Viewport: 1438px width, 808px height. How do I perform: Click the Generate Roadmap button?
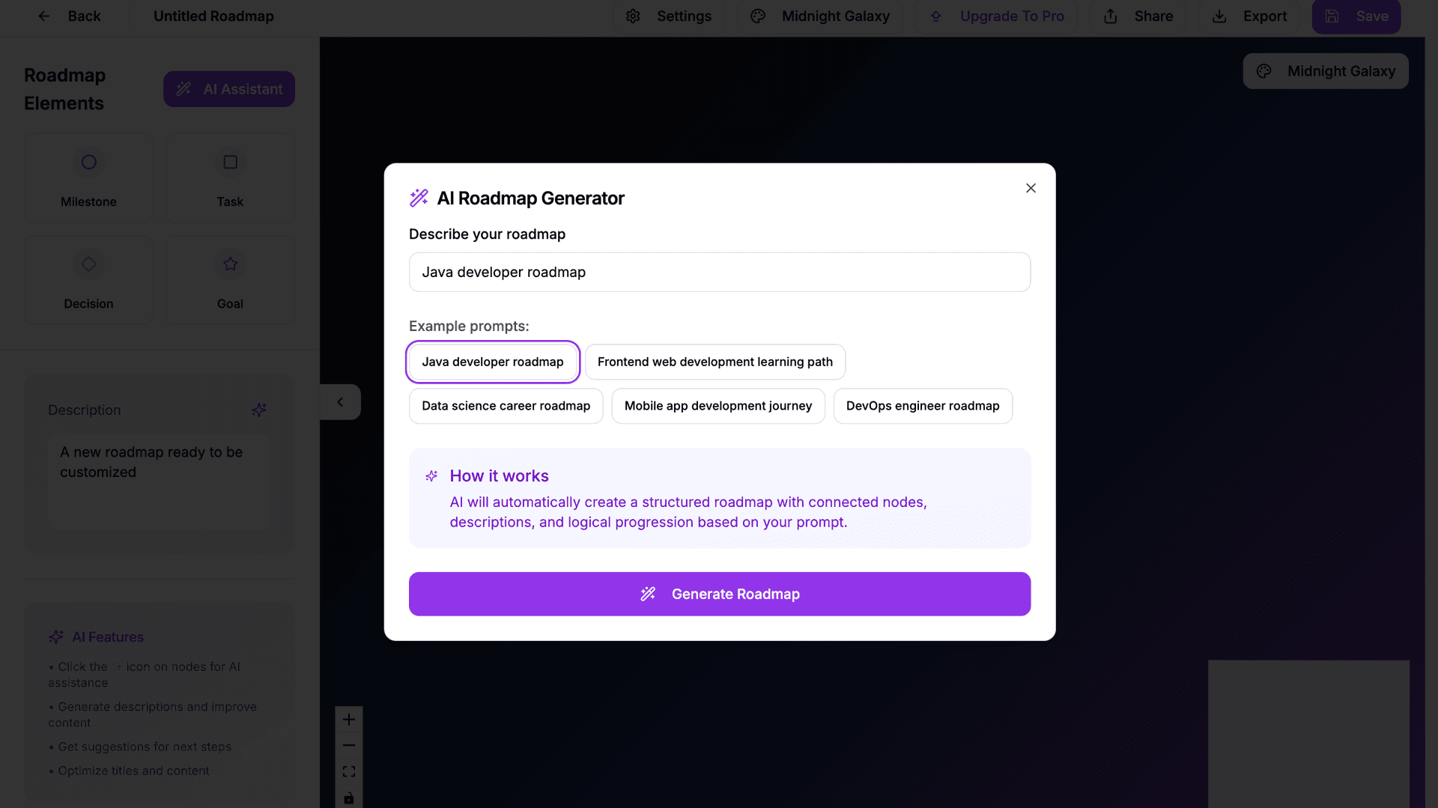(x=719, y=593)
